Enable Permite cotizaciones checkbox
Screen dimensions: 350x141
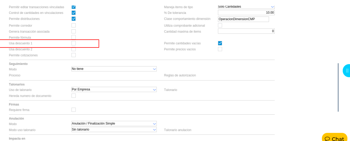pos(74,55)
